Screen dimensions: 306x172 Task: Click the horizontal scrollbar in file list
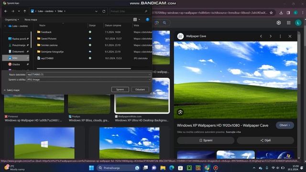click(84, 68)
